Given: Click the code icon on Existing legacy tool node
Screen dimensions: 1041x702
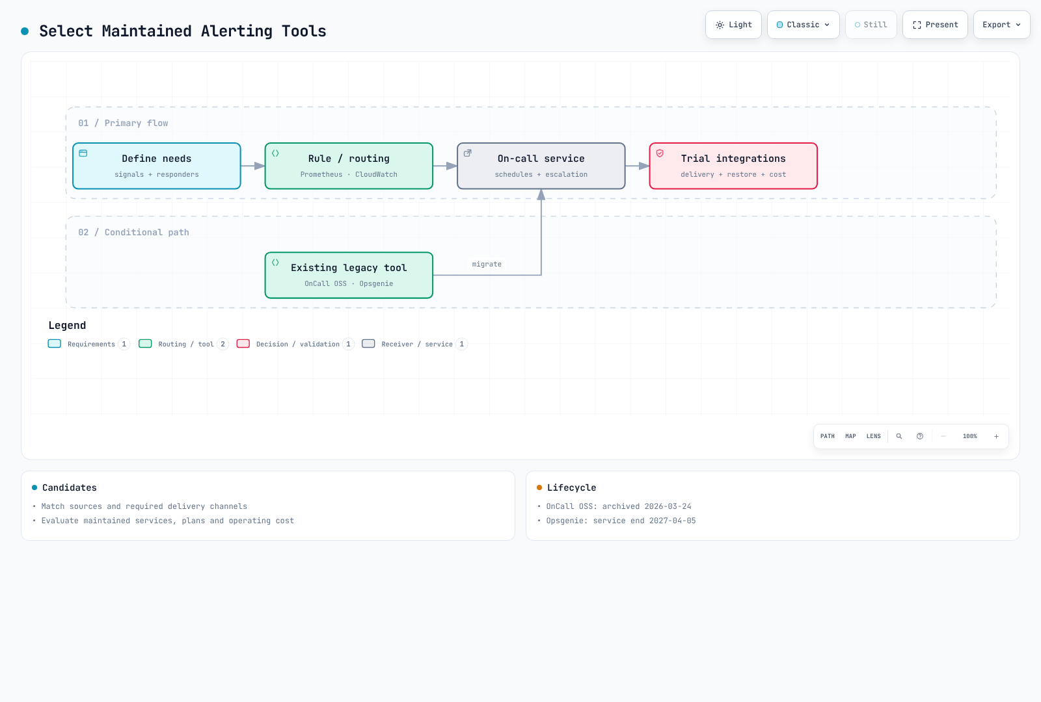Looking at the screenshot, I should 275,263.
